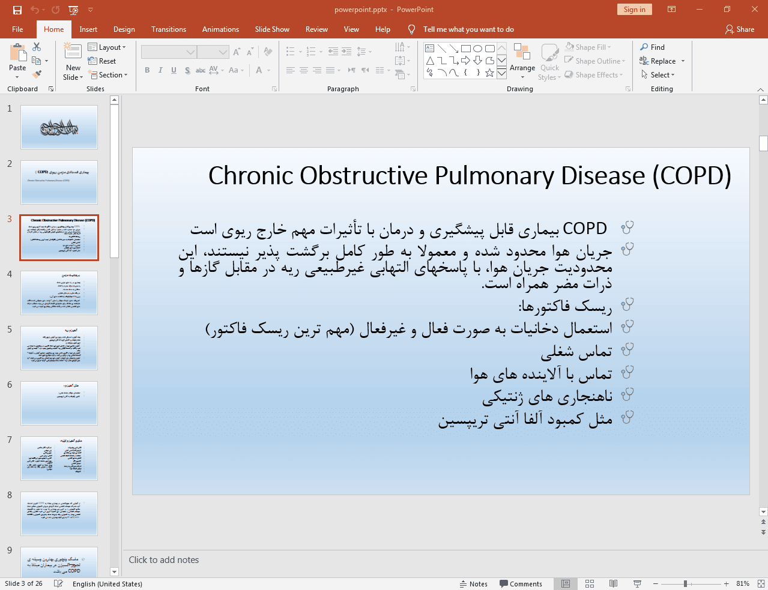This screenshot has height=590, width=768.
Task: Switch to Slide Sorter view icon
Action: (590, 583)
